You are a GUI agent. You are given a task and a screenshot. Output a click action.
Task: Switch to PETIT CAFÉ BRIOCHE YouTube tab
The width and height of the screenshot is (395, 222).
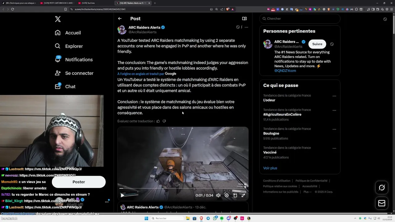point(57,3)
